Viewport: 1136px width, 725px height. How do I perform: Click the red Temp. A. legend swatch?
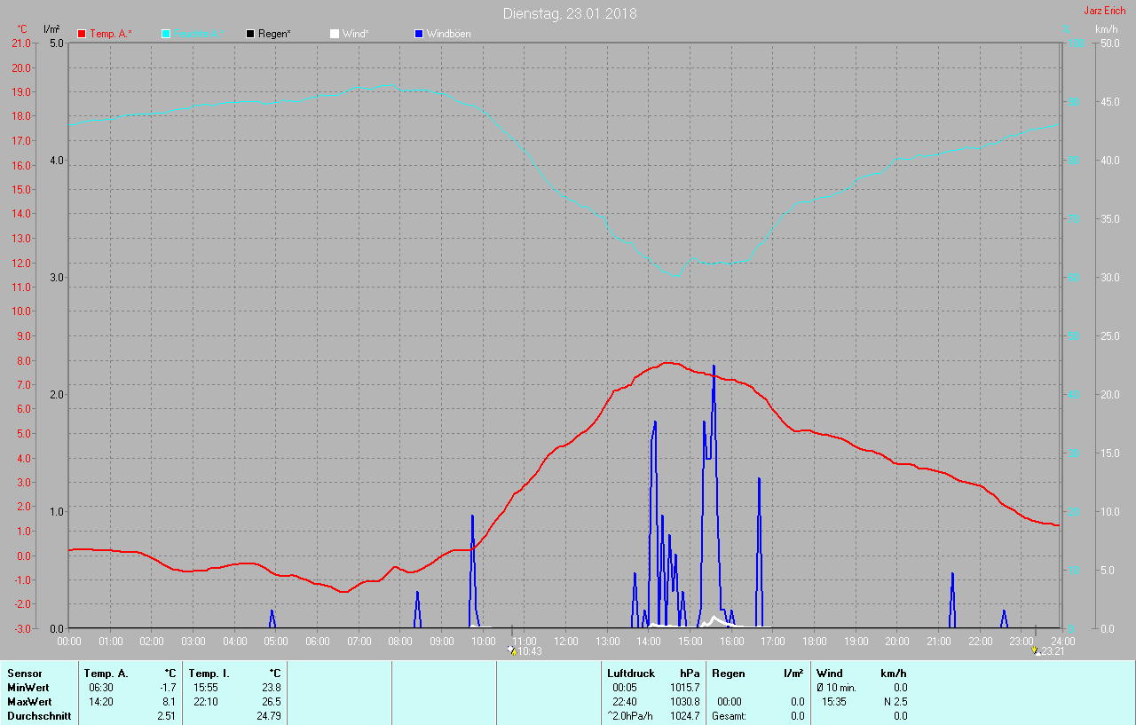(x=82, y=34)
